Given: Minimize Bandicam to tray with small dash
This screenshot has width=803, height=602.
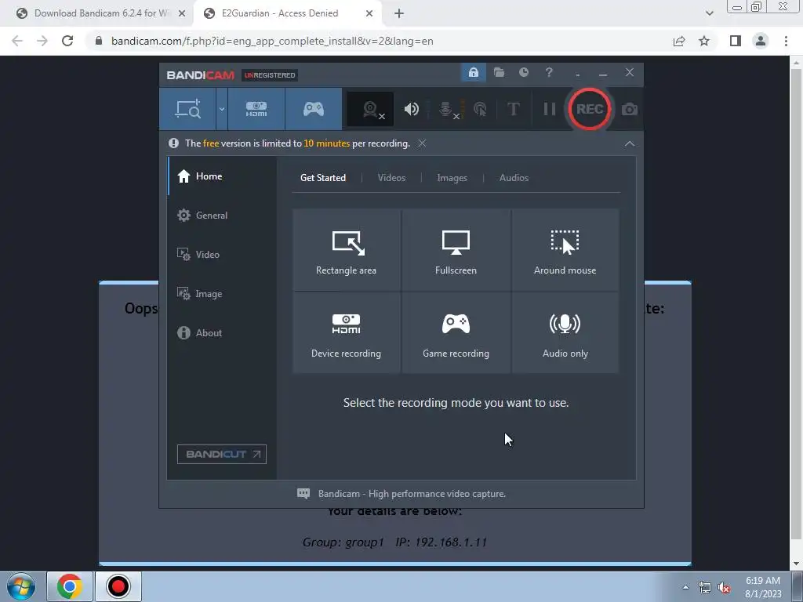Looking at the screenshot, I should point(578,74).
